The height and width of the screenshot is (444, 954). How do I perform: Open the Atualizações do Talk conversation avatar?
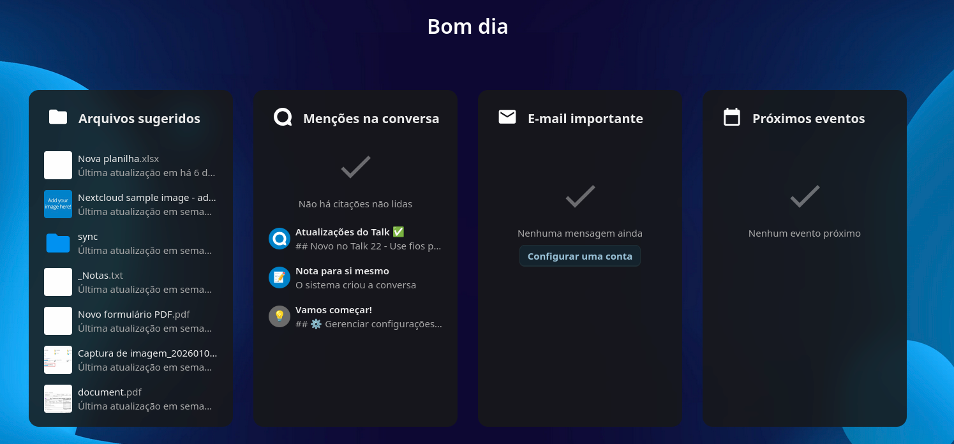(279, 239)
